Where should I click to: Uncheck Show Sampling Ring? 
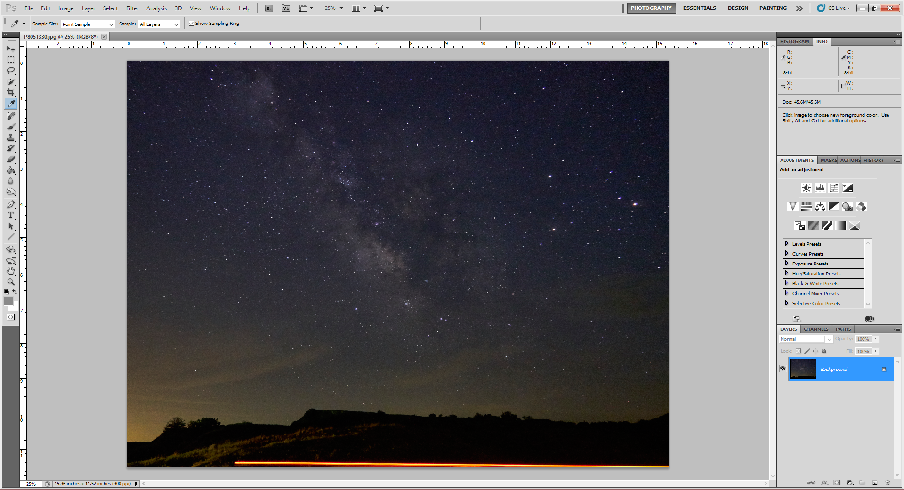click(192, 23)
